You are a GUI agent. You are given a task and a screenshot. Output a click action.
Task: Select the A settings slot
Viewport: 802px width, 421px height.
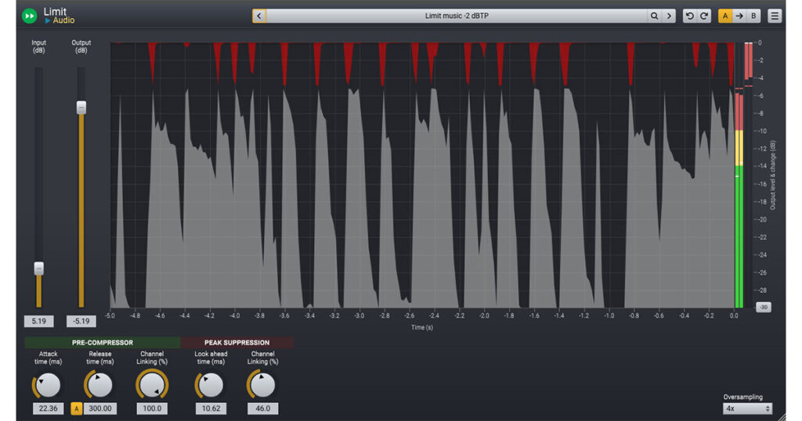tap(725, 16)
